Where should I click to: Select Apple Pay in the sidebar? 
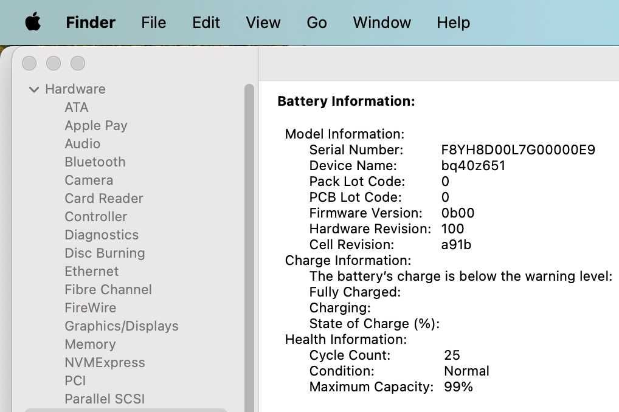point(96,126)
